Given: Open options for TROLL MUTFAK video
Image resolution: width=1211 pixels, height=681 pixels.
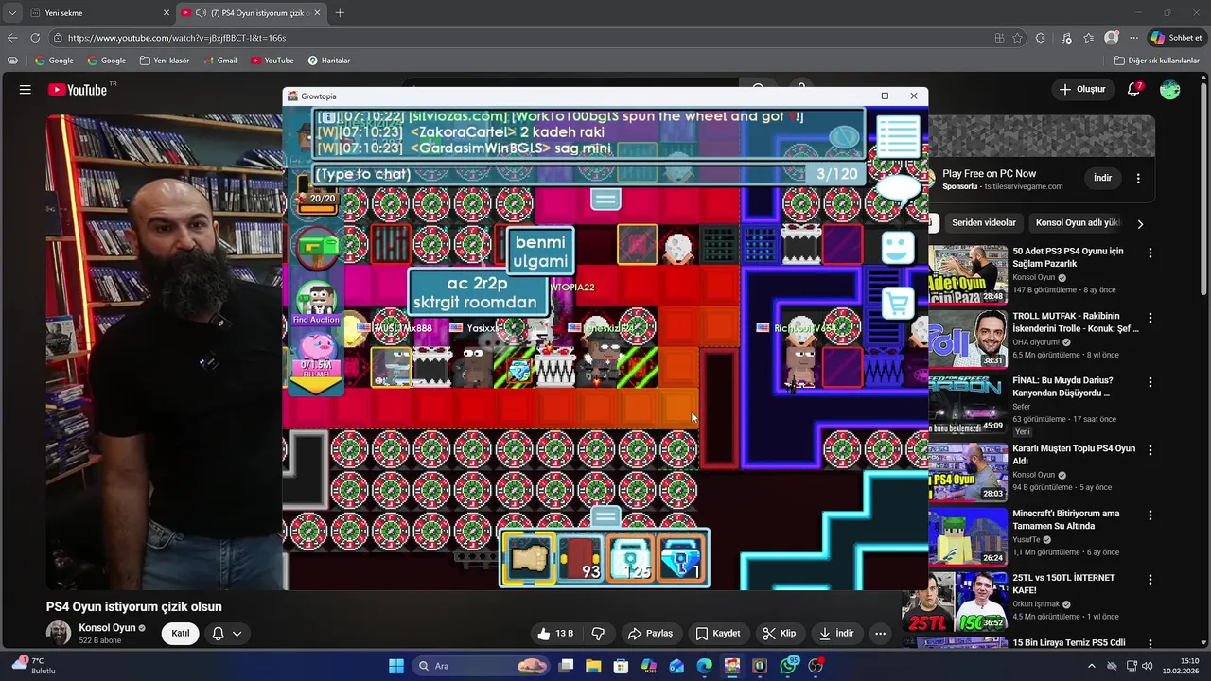Looking at the screenshot, I should coord(1150,318).
